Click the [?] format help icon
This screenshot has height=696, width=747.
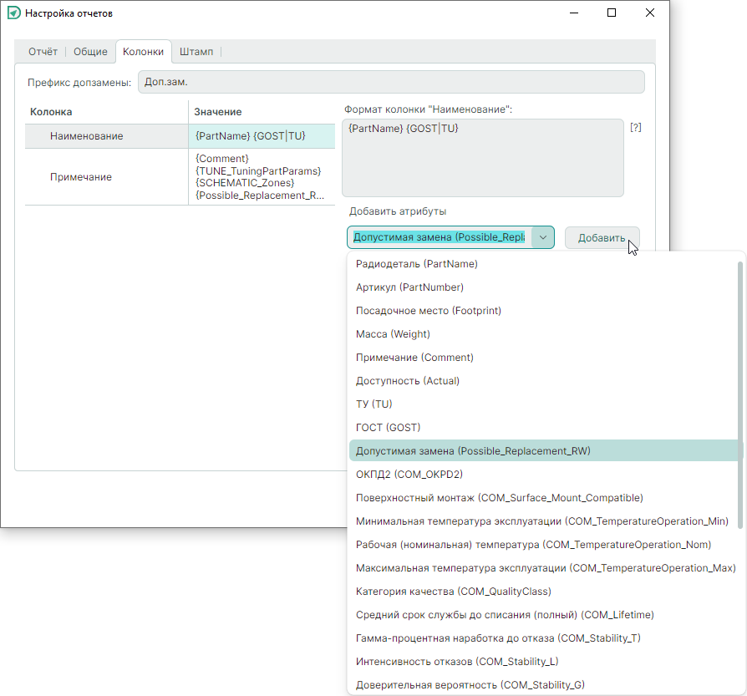635,128
